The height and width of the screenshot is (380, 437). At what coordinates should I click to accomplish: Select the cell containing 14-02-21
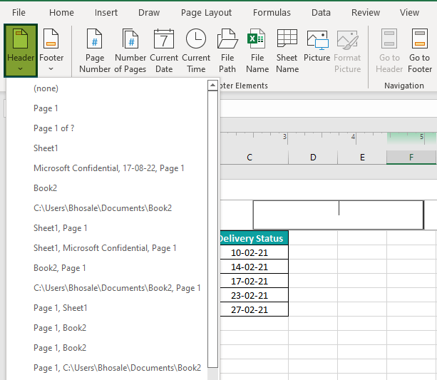pyautogui.click(x=254, y=267)
